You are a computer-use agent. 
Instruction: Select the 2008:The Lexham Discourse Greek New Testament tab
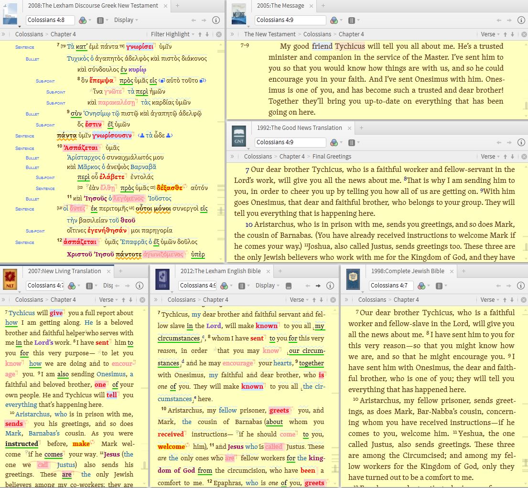pyautogui.click(x=93, y=6)
